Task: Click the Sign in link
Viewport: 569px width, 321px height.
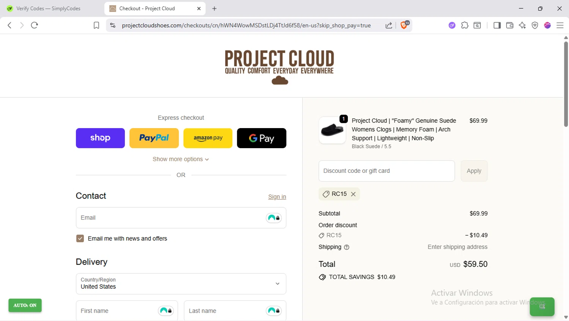Action: point(277,197)
